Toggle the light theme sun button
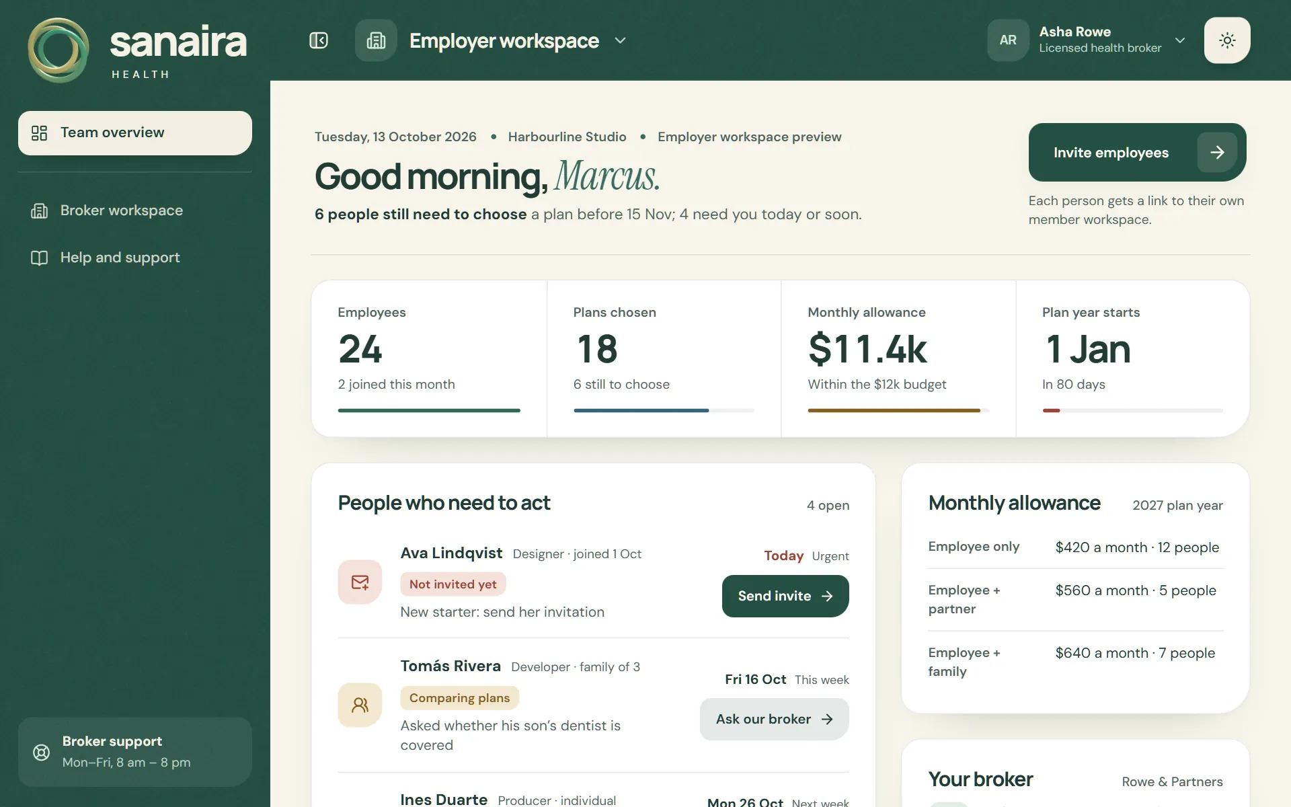This screenshot has height=807, width=1291. click(1227, 40)
